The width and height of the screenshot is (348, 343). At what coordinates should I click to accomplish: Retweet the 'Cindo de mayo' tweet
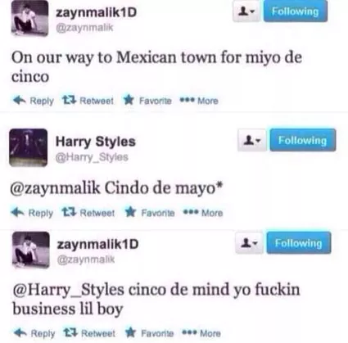[x=88, y=213]
